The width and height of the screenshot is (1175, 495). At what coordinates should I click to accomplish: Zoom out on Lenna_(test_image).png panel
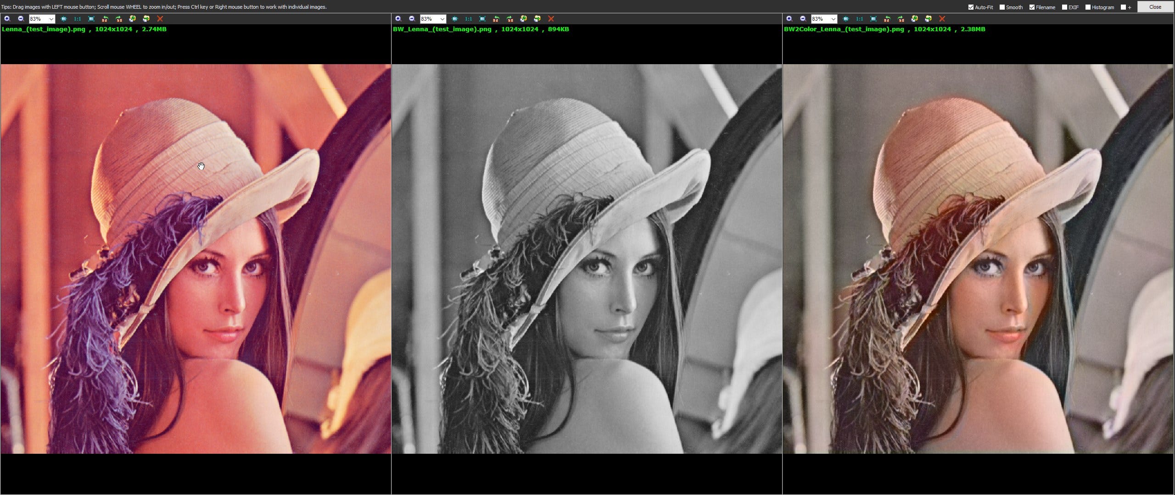point(21,19)
